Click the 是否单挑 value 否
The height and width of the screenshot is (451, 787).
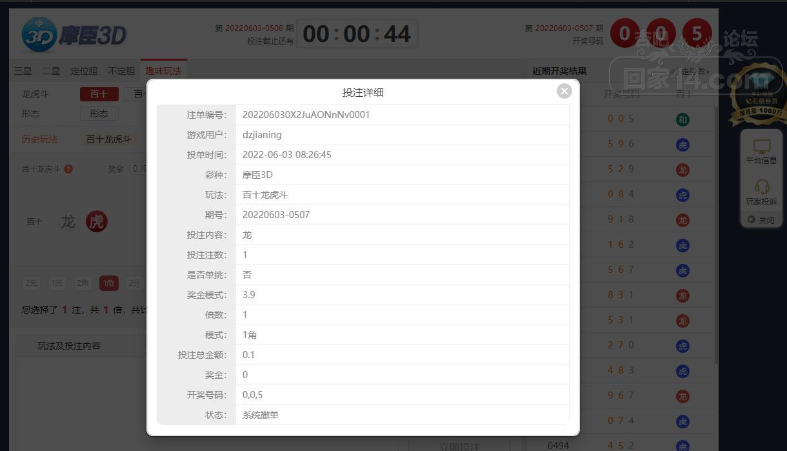(247, 275)
